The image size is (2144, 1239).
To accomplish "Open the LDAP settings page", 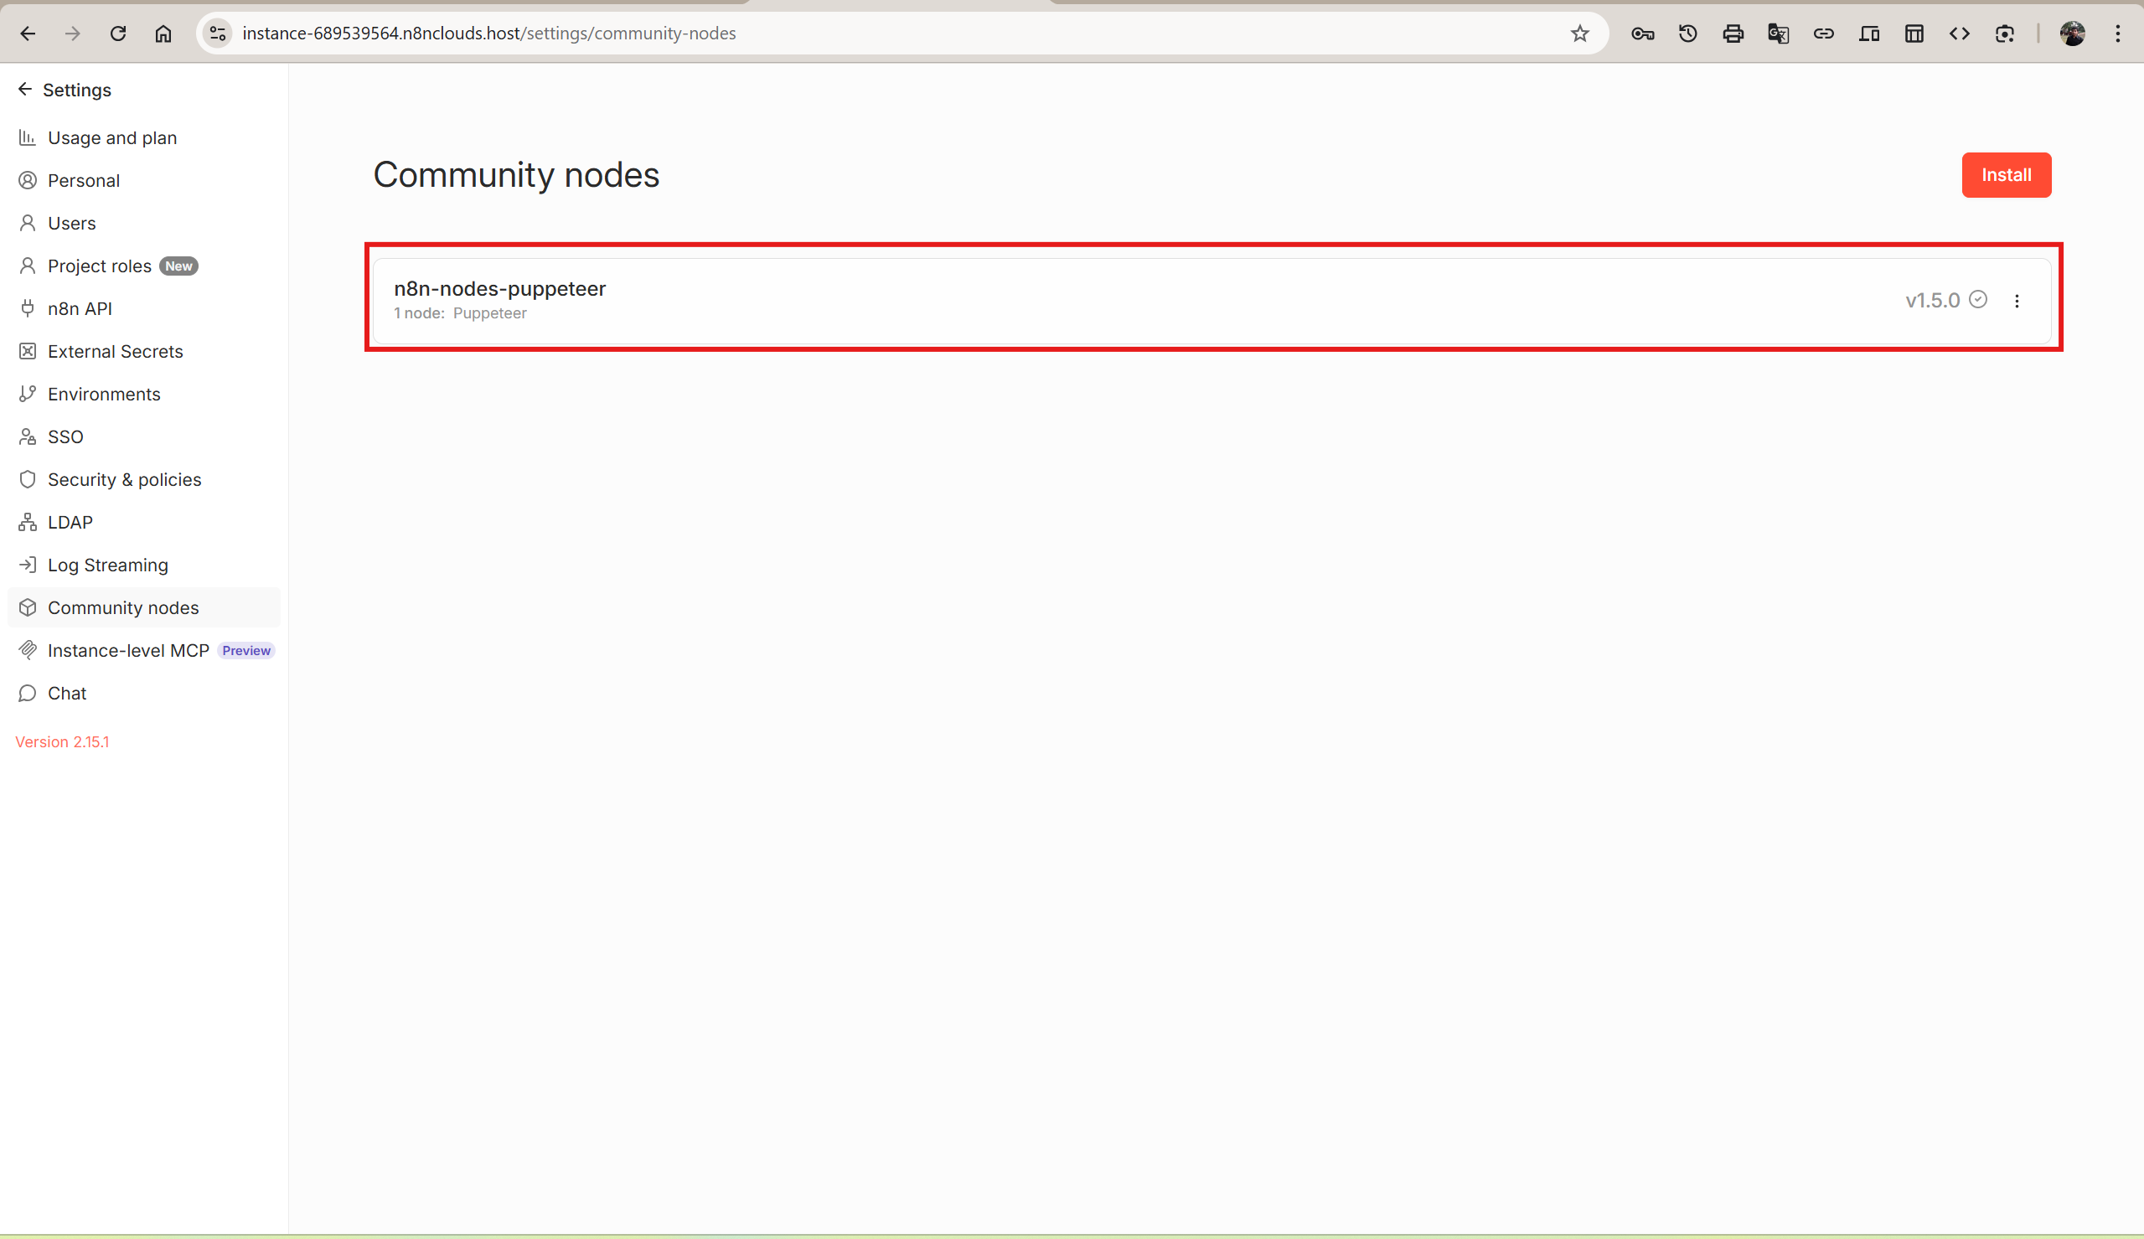I will (x=144, y=523).
